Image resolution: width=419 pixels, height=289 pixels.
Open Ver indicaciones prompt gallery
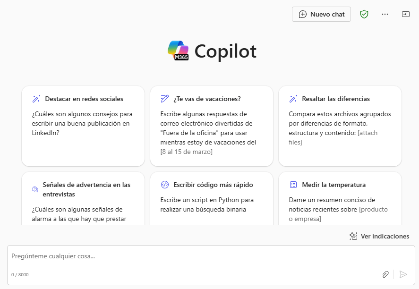pyautogui.click(x=379, y=236)
